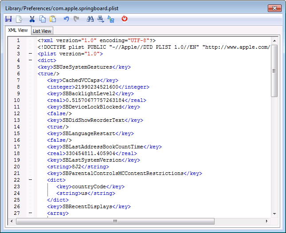Click the Save icon in toolbar
The image size is (286, 233).
8,19
